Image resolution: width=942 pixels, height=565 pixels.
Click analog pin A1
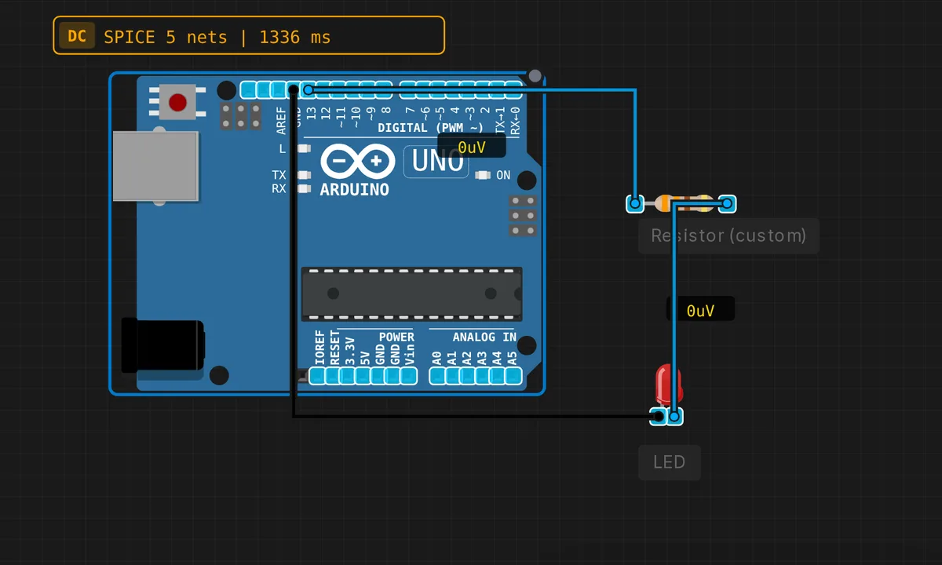453,376
